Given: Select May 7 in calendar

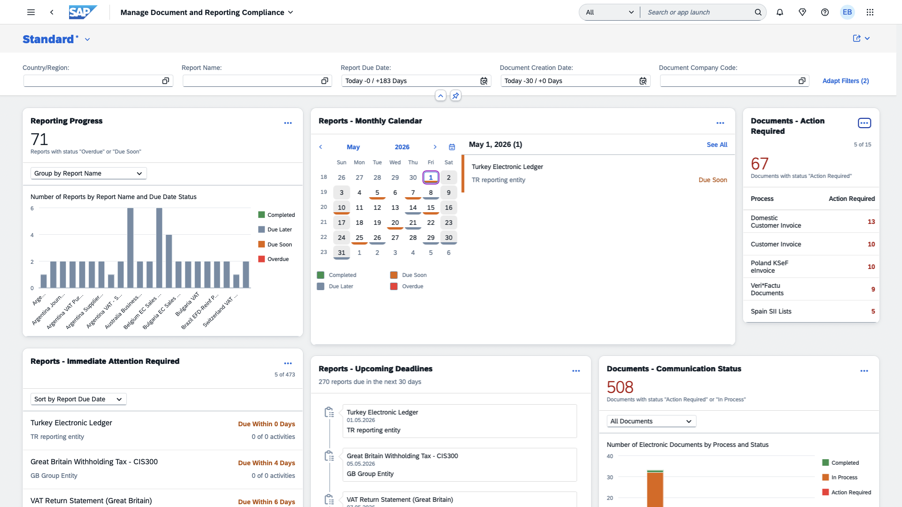Looking at the screenshot, I should click(413, 192).
